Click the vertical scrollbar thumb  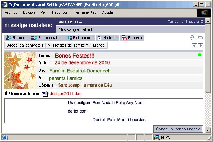pyautogui.click(x=208, y=58)
